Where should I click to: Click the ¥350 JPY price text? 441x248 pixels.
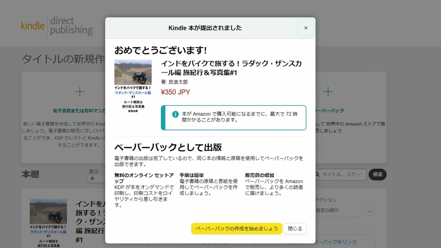[x=175, y=92]
